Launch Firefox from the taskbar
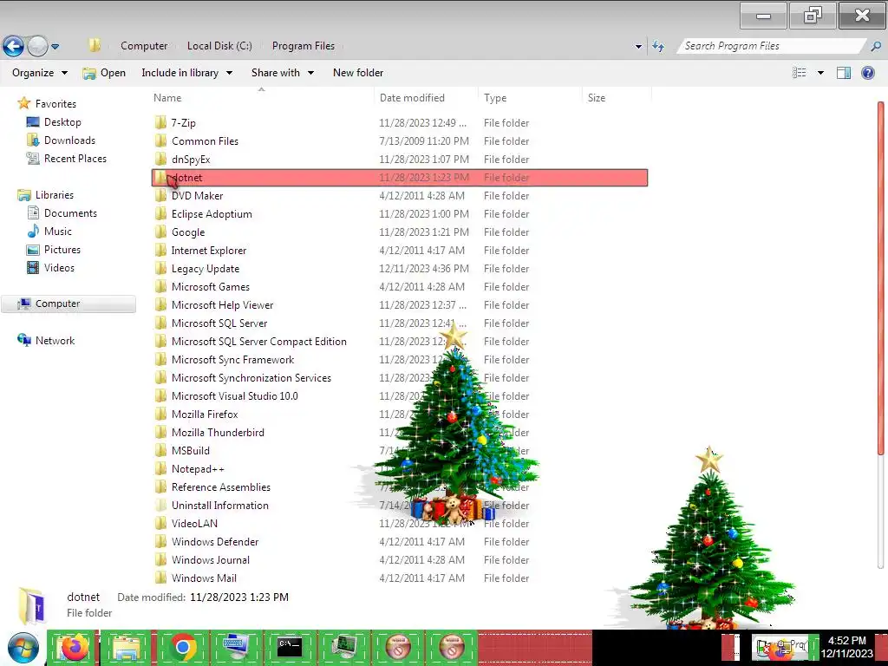Viewport: 888px width, 666px height. [74, 647]
